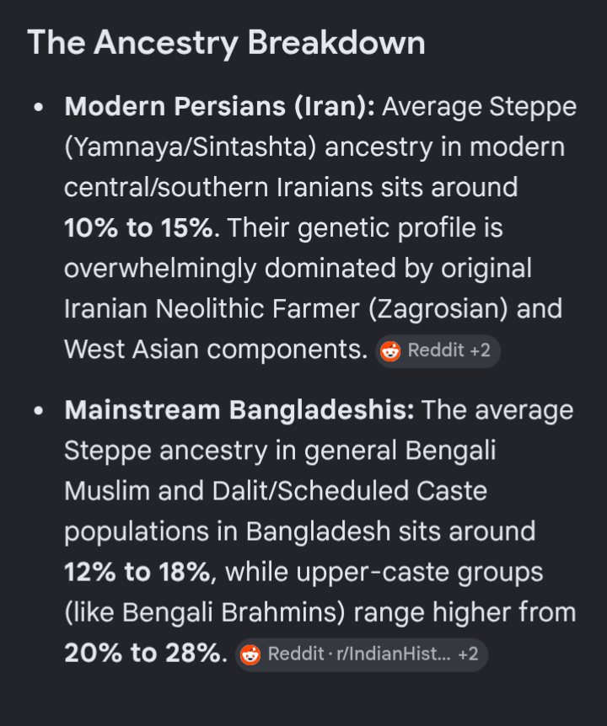This screenshot has height=726, width=607.
Task: Click the Iranian Neolithic Farmer phrase
Action: click(212, 309)
